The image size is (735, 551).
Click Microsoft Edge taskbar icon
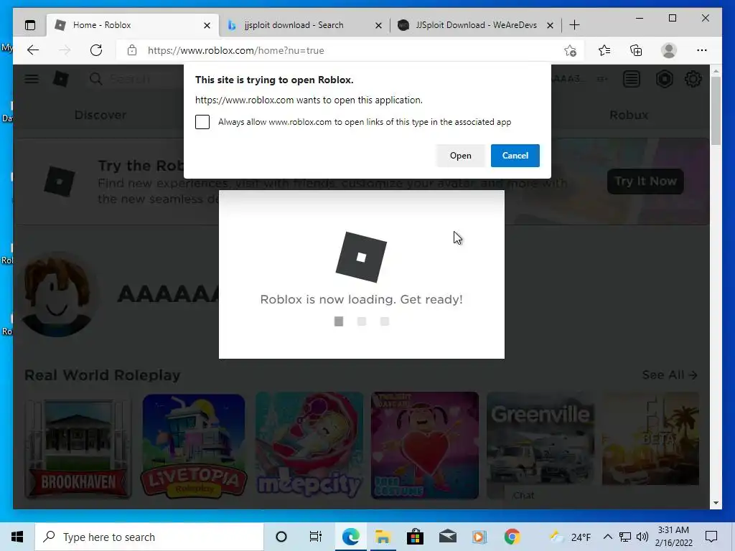(350, 537)
